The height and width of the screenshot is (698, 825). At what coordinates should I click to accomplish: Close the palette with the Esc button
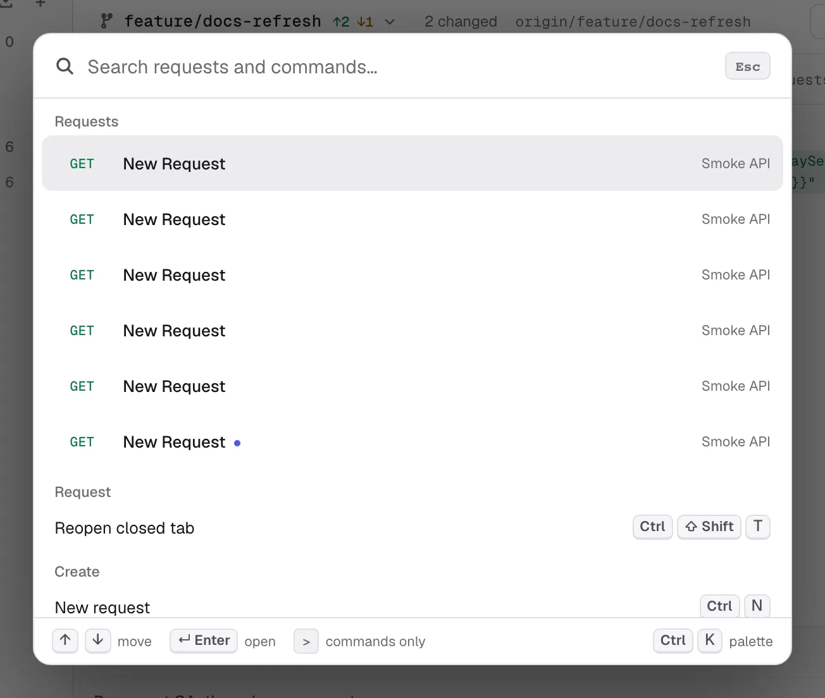[747, 66]
